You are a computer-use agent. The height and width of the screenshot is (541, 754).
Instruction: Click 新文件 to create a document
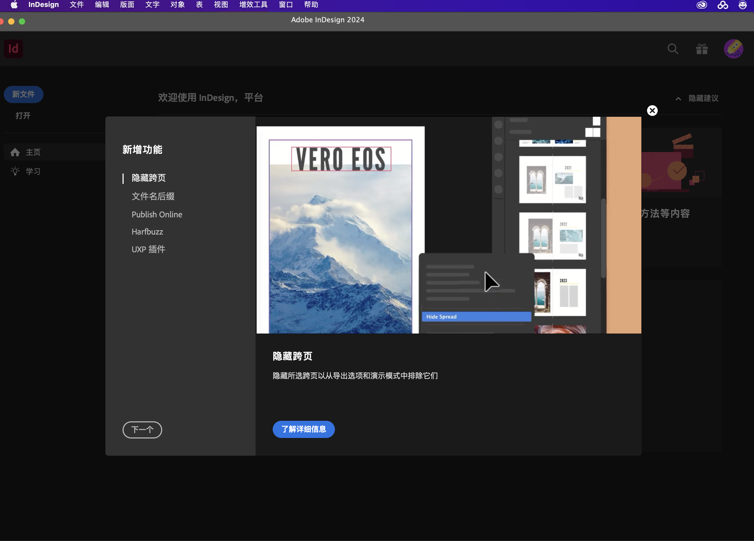23,94
